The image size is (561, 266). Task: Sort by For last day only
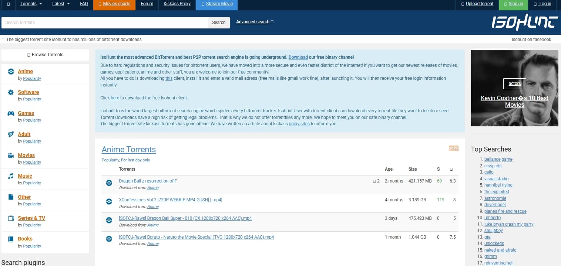(x=135, y=160)
